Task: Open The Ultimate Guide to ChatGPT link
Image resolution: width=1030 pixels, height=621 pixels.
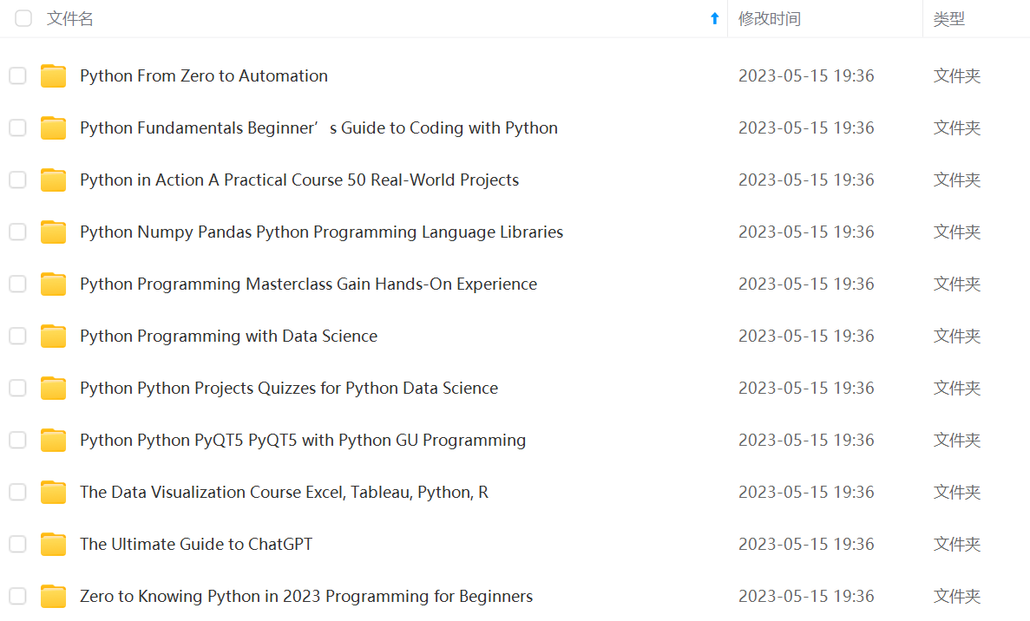Action: coord(196,545)
